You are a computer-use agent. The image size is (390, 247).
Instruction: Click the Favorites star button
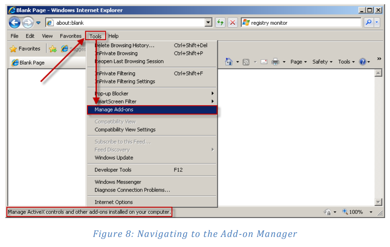click(25, 49)
